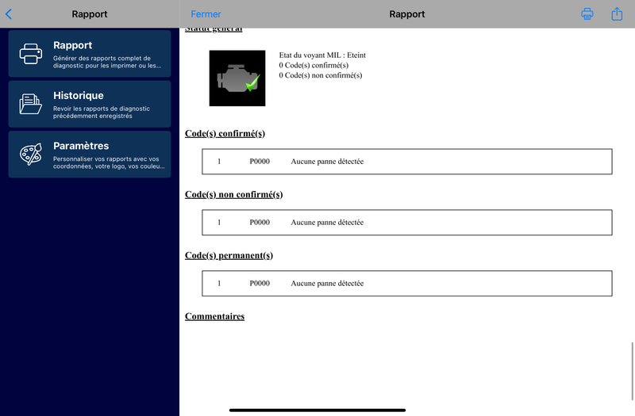
Task: Select the P0000 row under Code(s) confirmé(s)
Action: pyautogui.click(x=406, y=162)
